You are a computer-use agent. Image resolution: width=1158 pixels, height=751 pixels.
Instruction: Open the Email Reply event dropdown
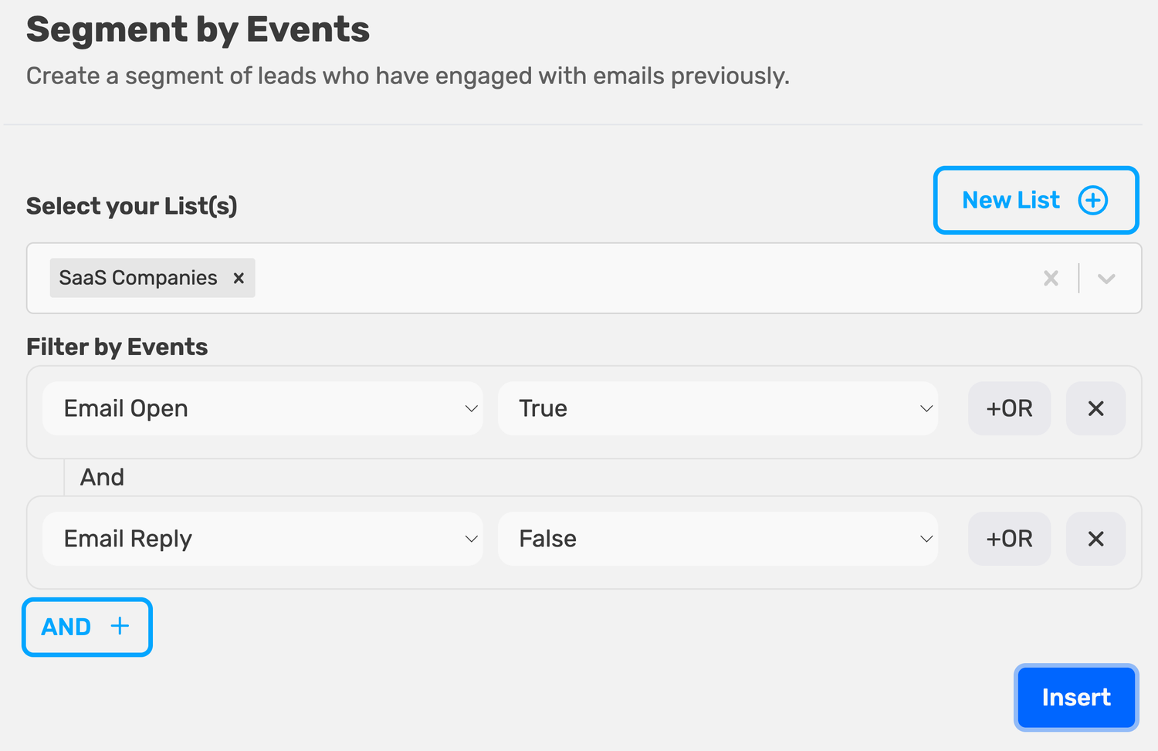point(262,539)
